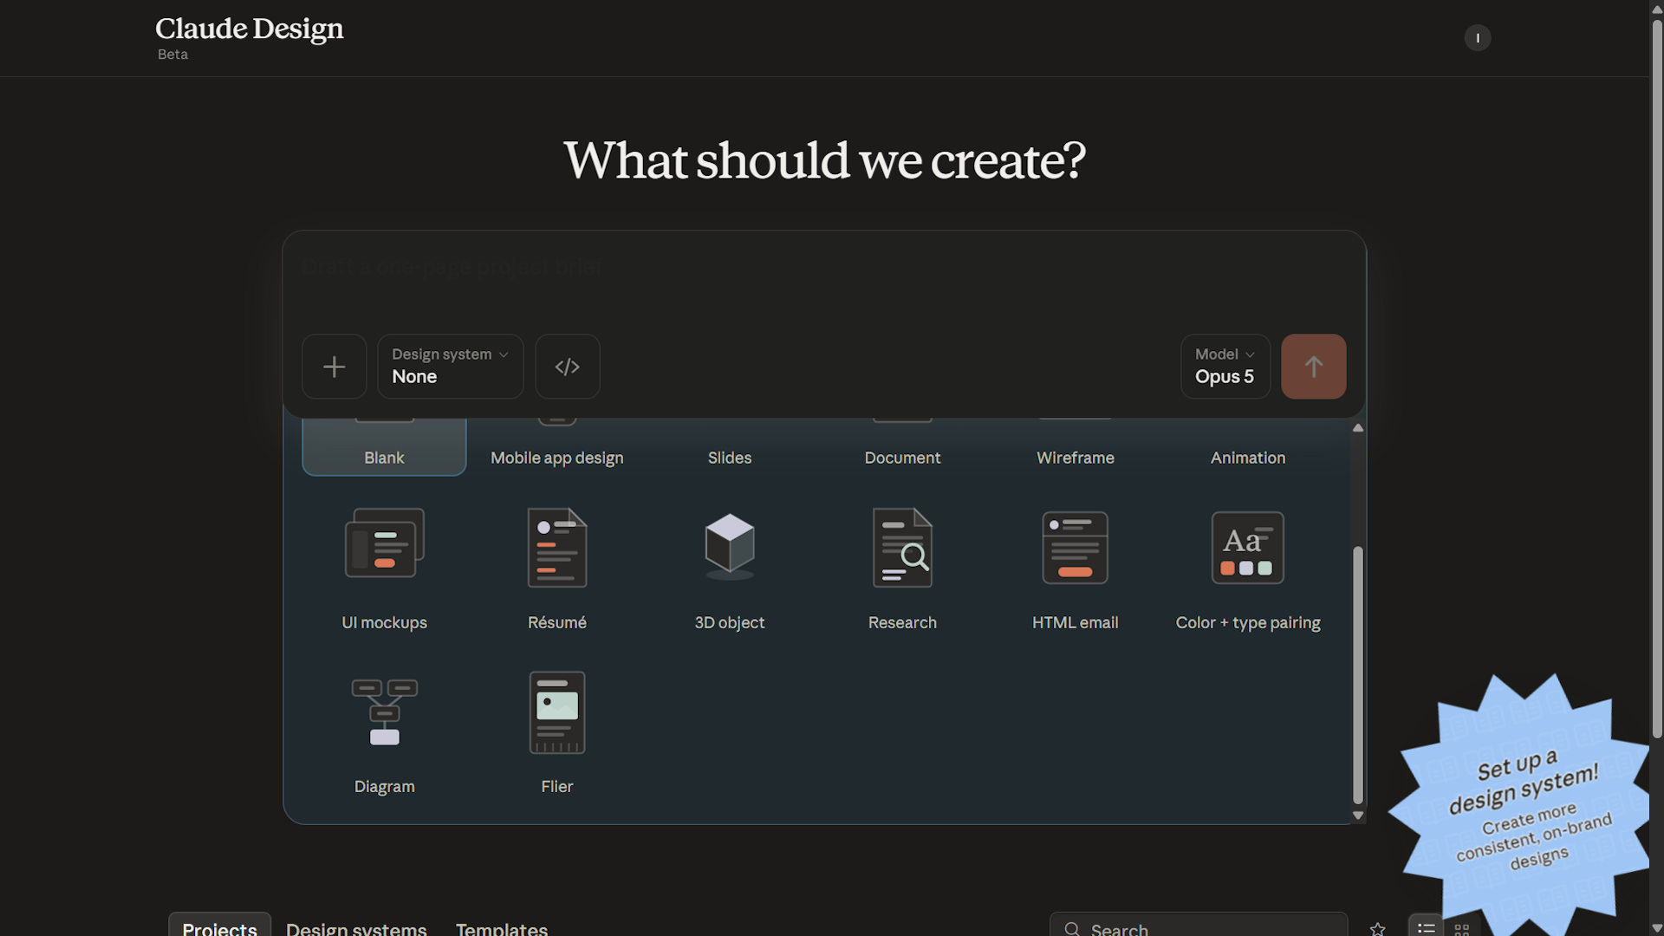
Task: Click the send arrow button
Action: point(1314,367)
